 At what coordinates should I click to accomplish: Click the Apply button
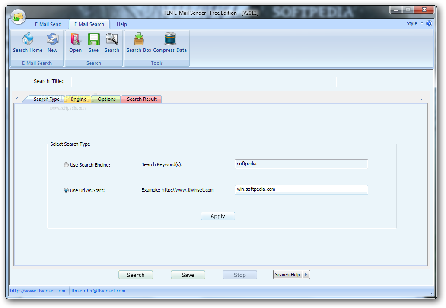[217, 216]
